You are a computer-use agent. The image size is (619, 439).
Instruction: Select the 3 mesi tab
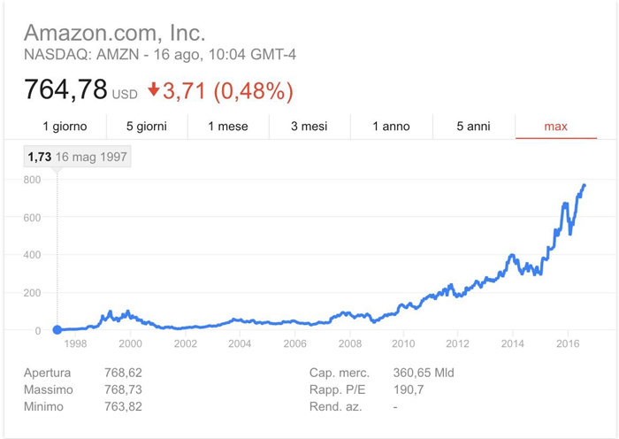pyautogui.click(x=309, y=127)
